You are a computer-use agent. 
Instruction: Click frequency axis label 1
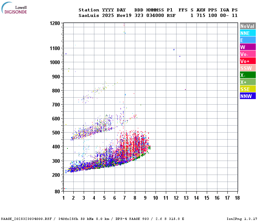click(63, 198)
